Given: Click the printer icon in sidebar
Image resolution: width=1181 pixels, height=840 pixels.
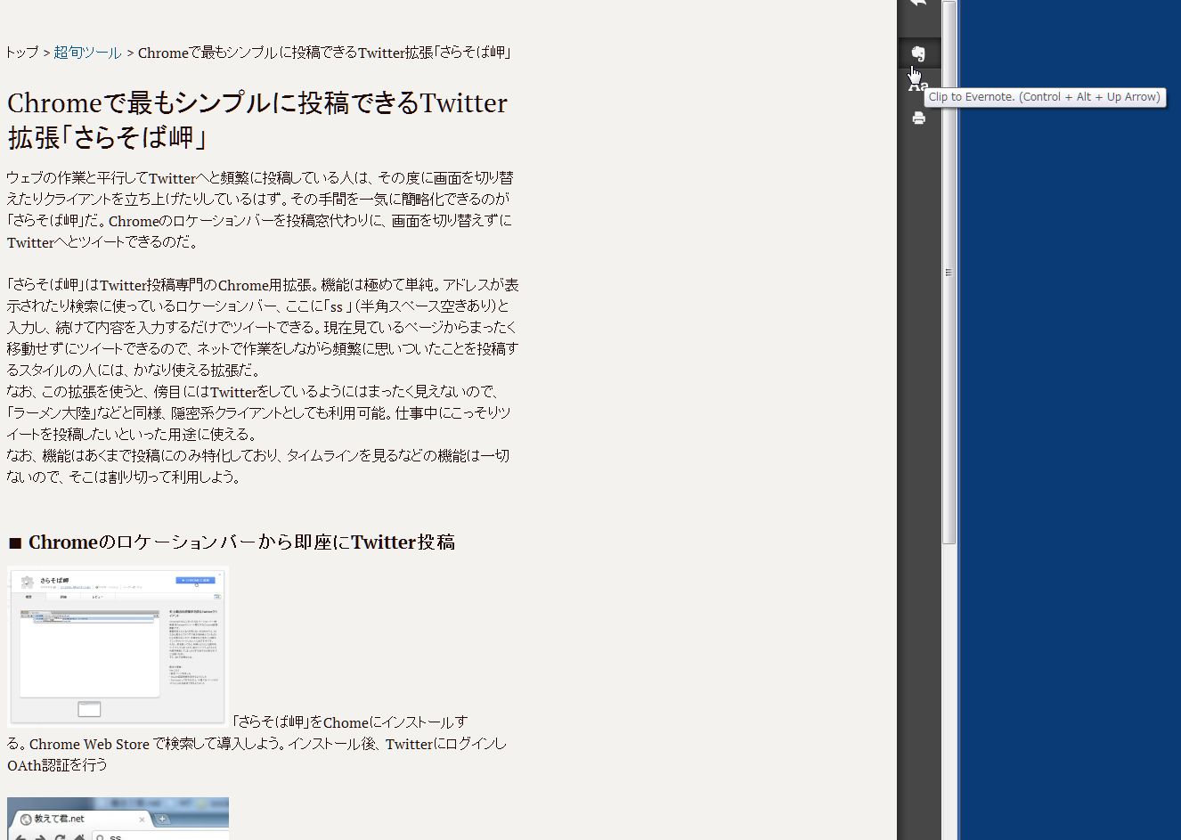Looking at the screenshot, I should (918, 118).
